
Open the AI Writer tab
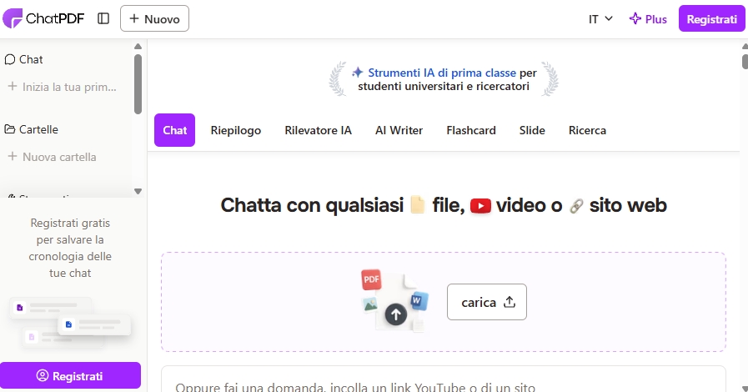tap(399, 130)
